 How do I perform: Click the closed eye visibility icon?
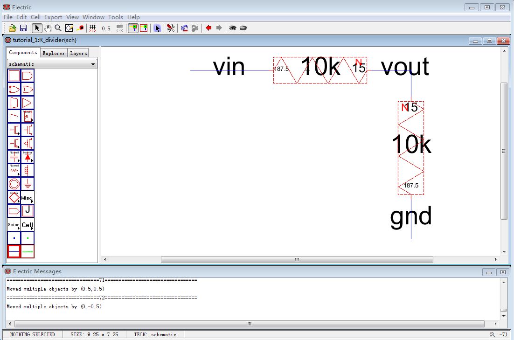[x=243, y=28]
